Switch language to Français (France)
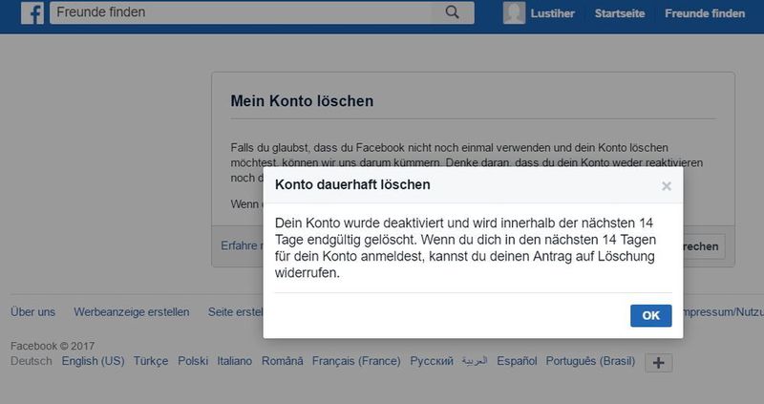The height and width of the screenshot is (404, 764). coord(356,361)
